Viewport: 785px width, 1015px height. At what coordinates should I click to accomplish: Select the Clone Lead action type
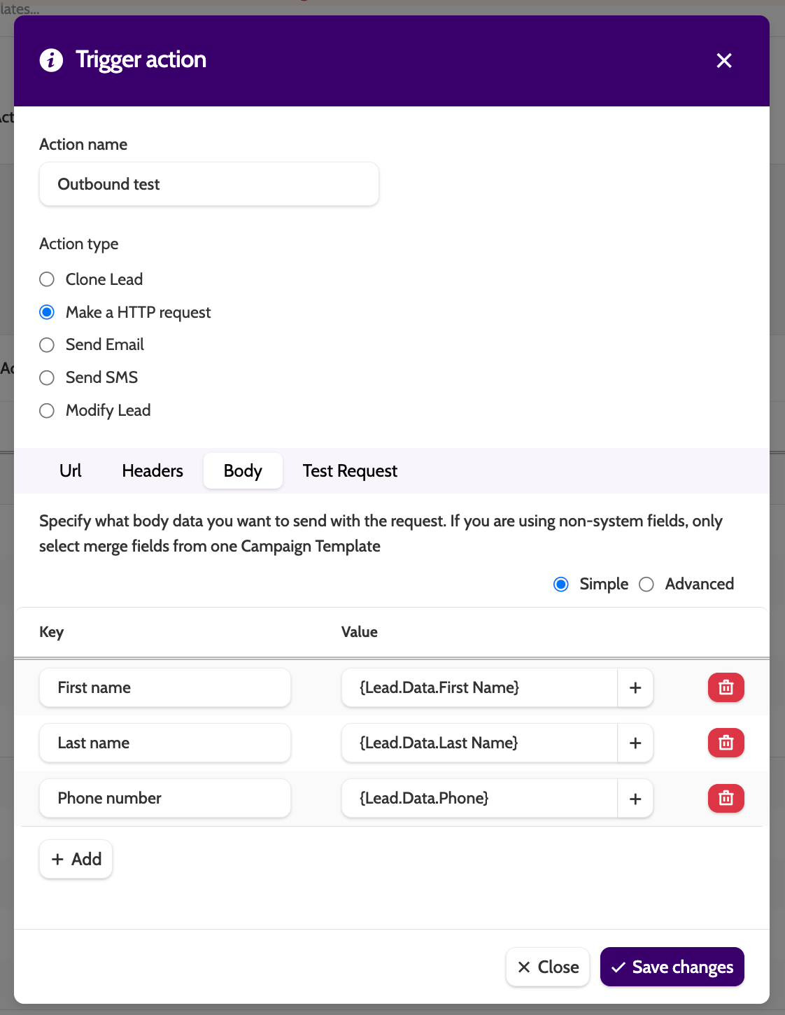point(47,279)
